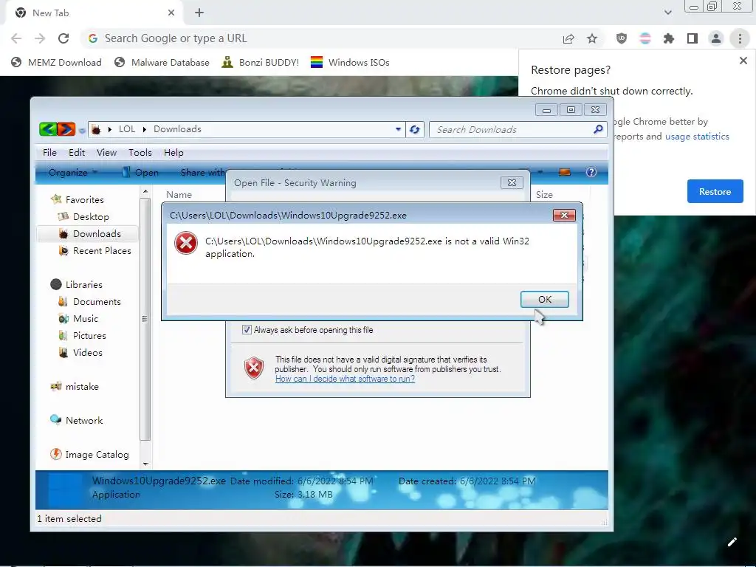Open the tab search dropdown chevron

tap(667, 13)
